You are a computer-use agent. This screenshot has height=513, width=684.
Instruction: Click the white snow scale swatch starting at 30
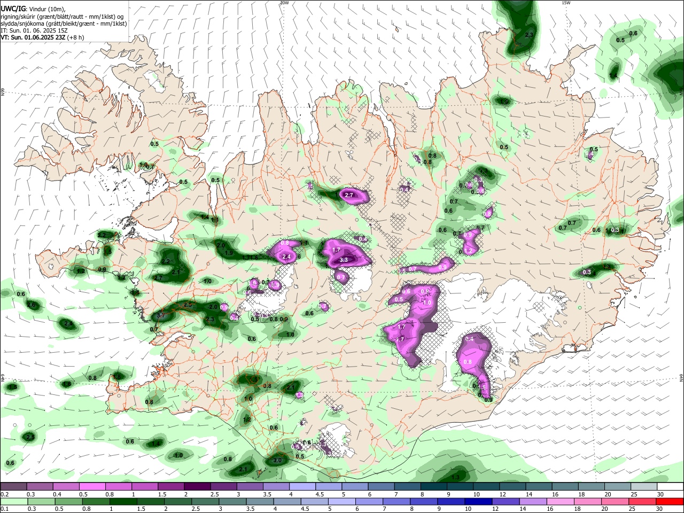[670, 486]
